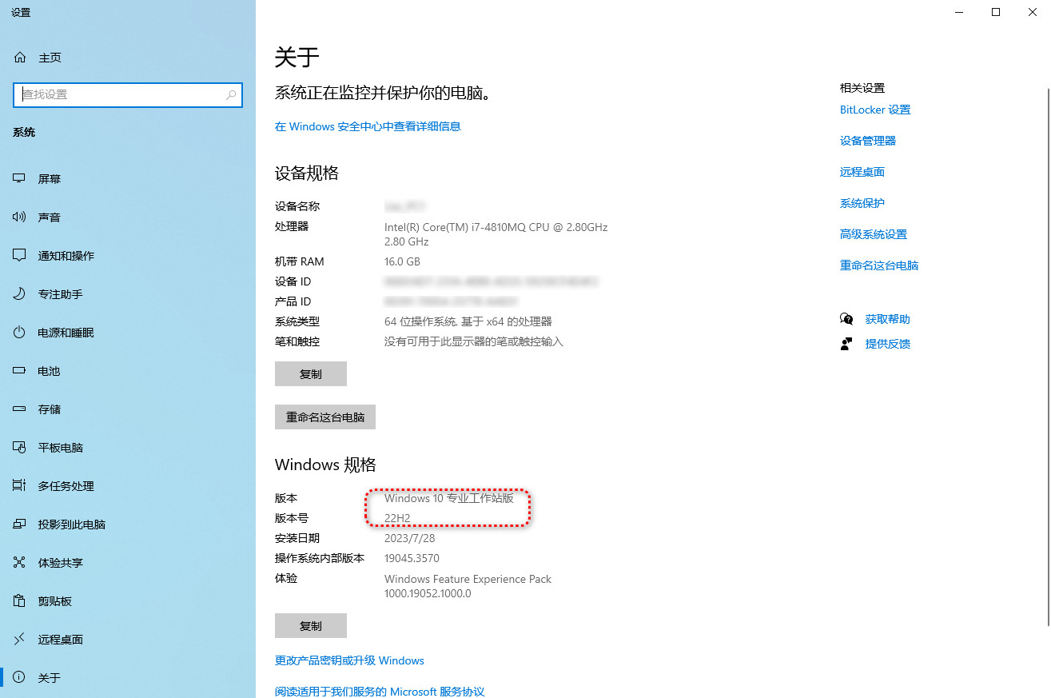Viewport: 1051px width, 698px height.
Task: Focus the 查找设置 search box
Action: [120, 94]
